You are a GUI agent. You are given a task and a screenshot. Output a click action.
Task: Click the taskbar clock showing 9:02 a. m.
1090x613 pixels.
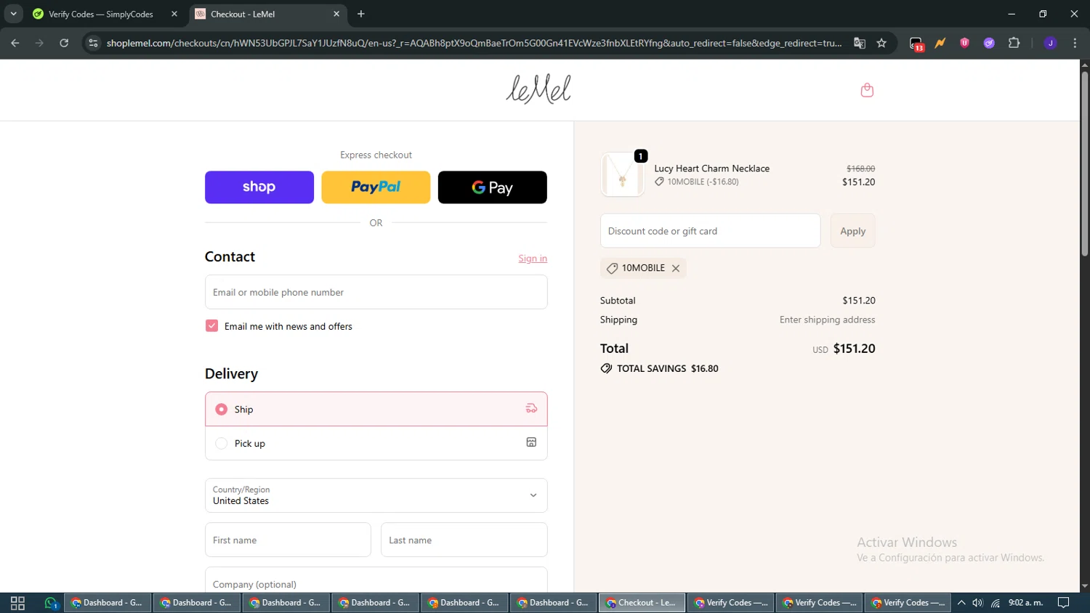1025,603
